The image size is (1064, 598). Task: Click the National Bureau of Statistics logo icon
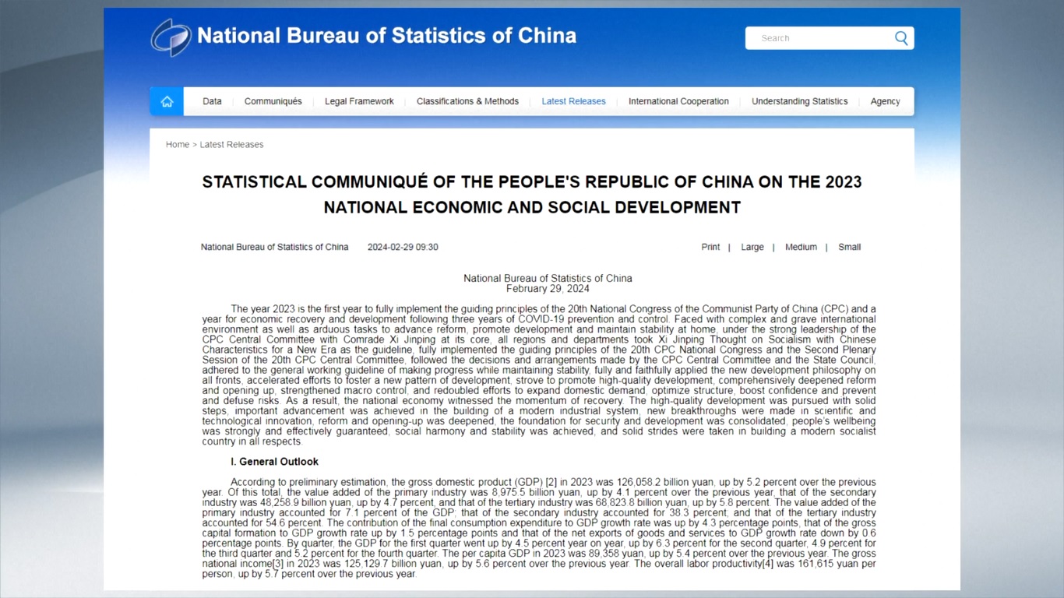click(171, 37)
